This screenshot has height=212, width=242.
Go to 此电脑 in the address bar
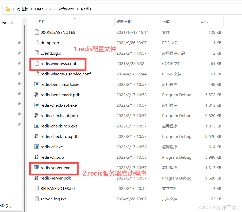22,9
